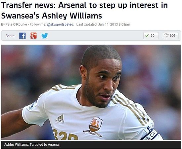
Task: Open the 60 recommendations button
Action: pyautogui.click(x=151, y=36)
